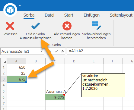134x110 pixels.
Task: Click cell A1 containing 650
Action: [16, 67]
